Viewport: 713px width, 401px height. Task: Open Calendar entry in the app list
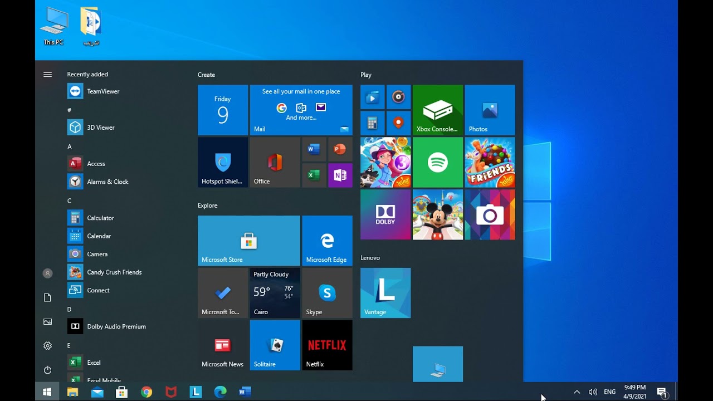coord(128,236)
